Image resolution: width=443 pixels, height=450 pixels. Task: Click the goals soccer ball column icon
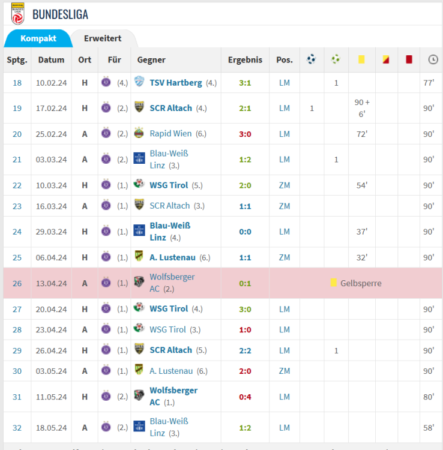[x=311, y=59]
